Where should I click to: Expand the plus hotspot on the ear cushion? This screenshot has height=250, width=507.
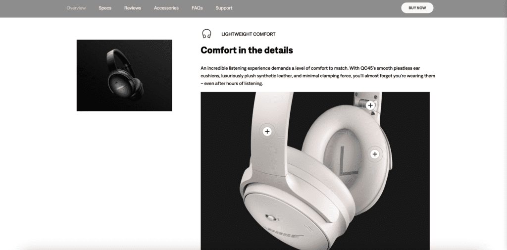pyautogui.click(x=375, y=154)
